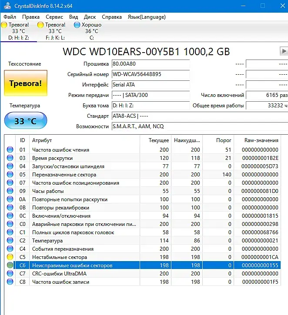Click the status icon for attribute C0
This screenshot has height=315, width=288.
pyautogui.click(x=10, y=224)
